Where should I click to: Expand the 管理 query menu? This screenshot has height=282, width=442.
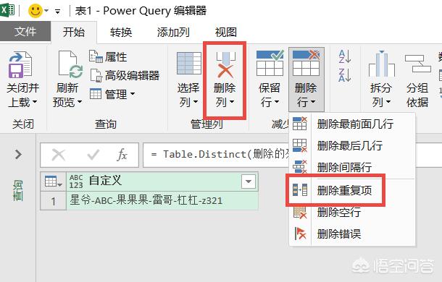tap(112, 94)
